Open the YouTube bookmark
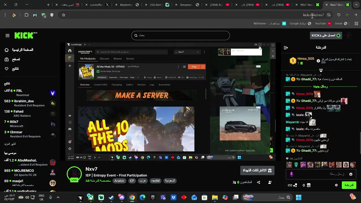The width and height of the screenshot is (361, 203). tap(323, 23)
